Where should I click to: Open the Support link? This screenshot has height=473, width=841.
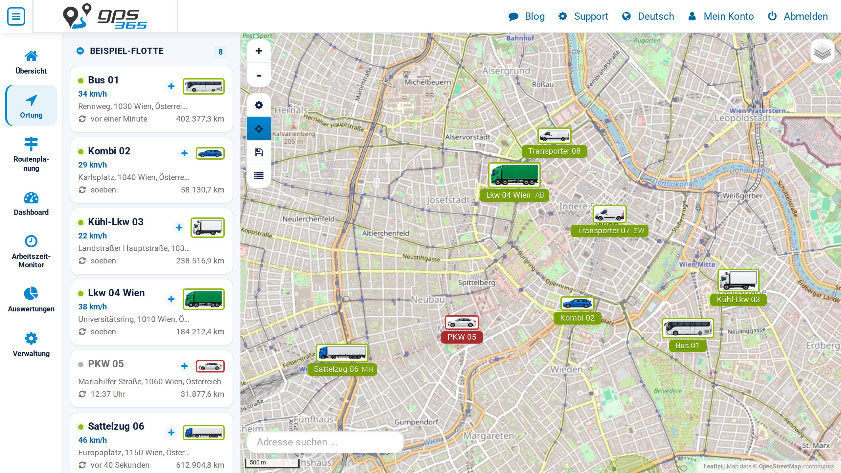[x=583, y=16]
